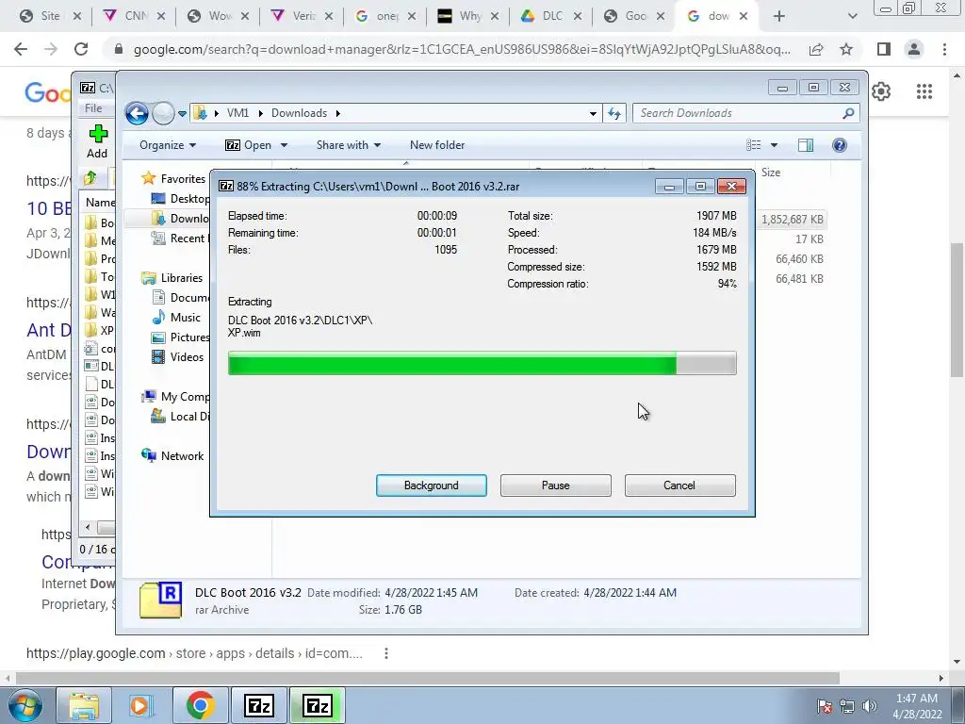Change view icon in Explorer toolbar
Image resolution: width=965 pixels, height=724 pixels.
coord(754,145)
